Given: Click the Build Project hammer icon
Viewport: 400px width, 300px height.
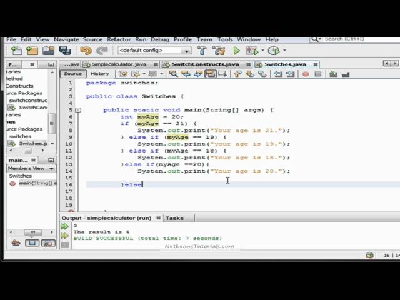Looking at the screenshot, I should pos(202,51).
